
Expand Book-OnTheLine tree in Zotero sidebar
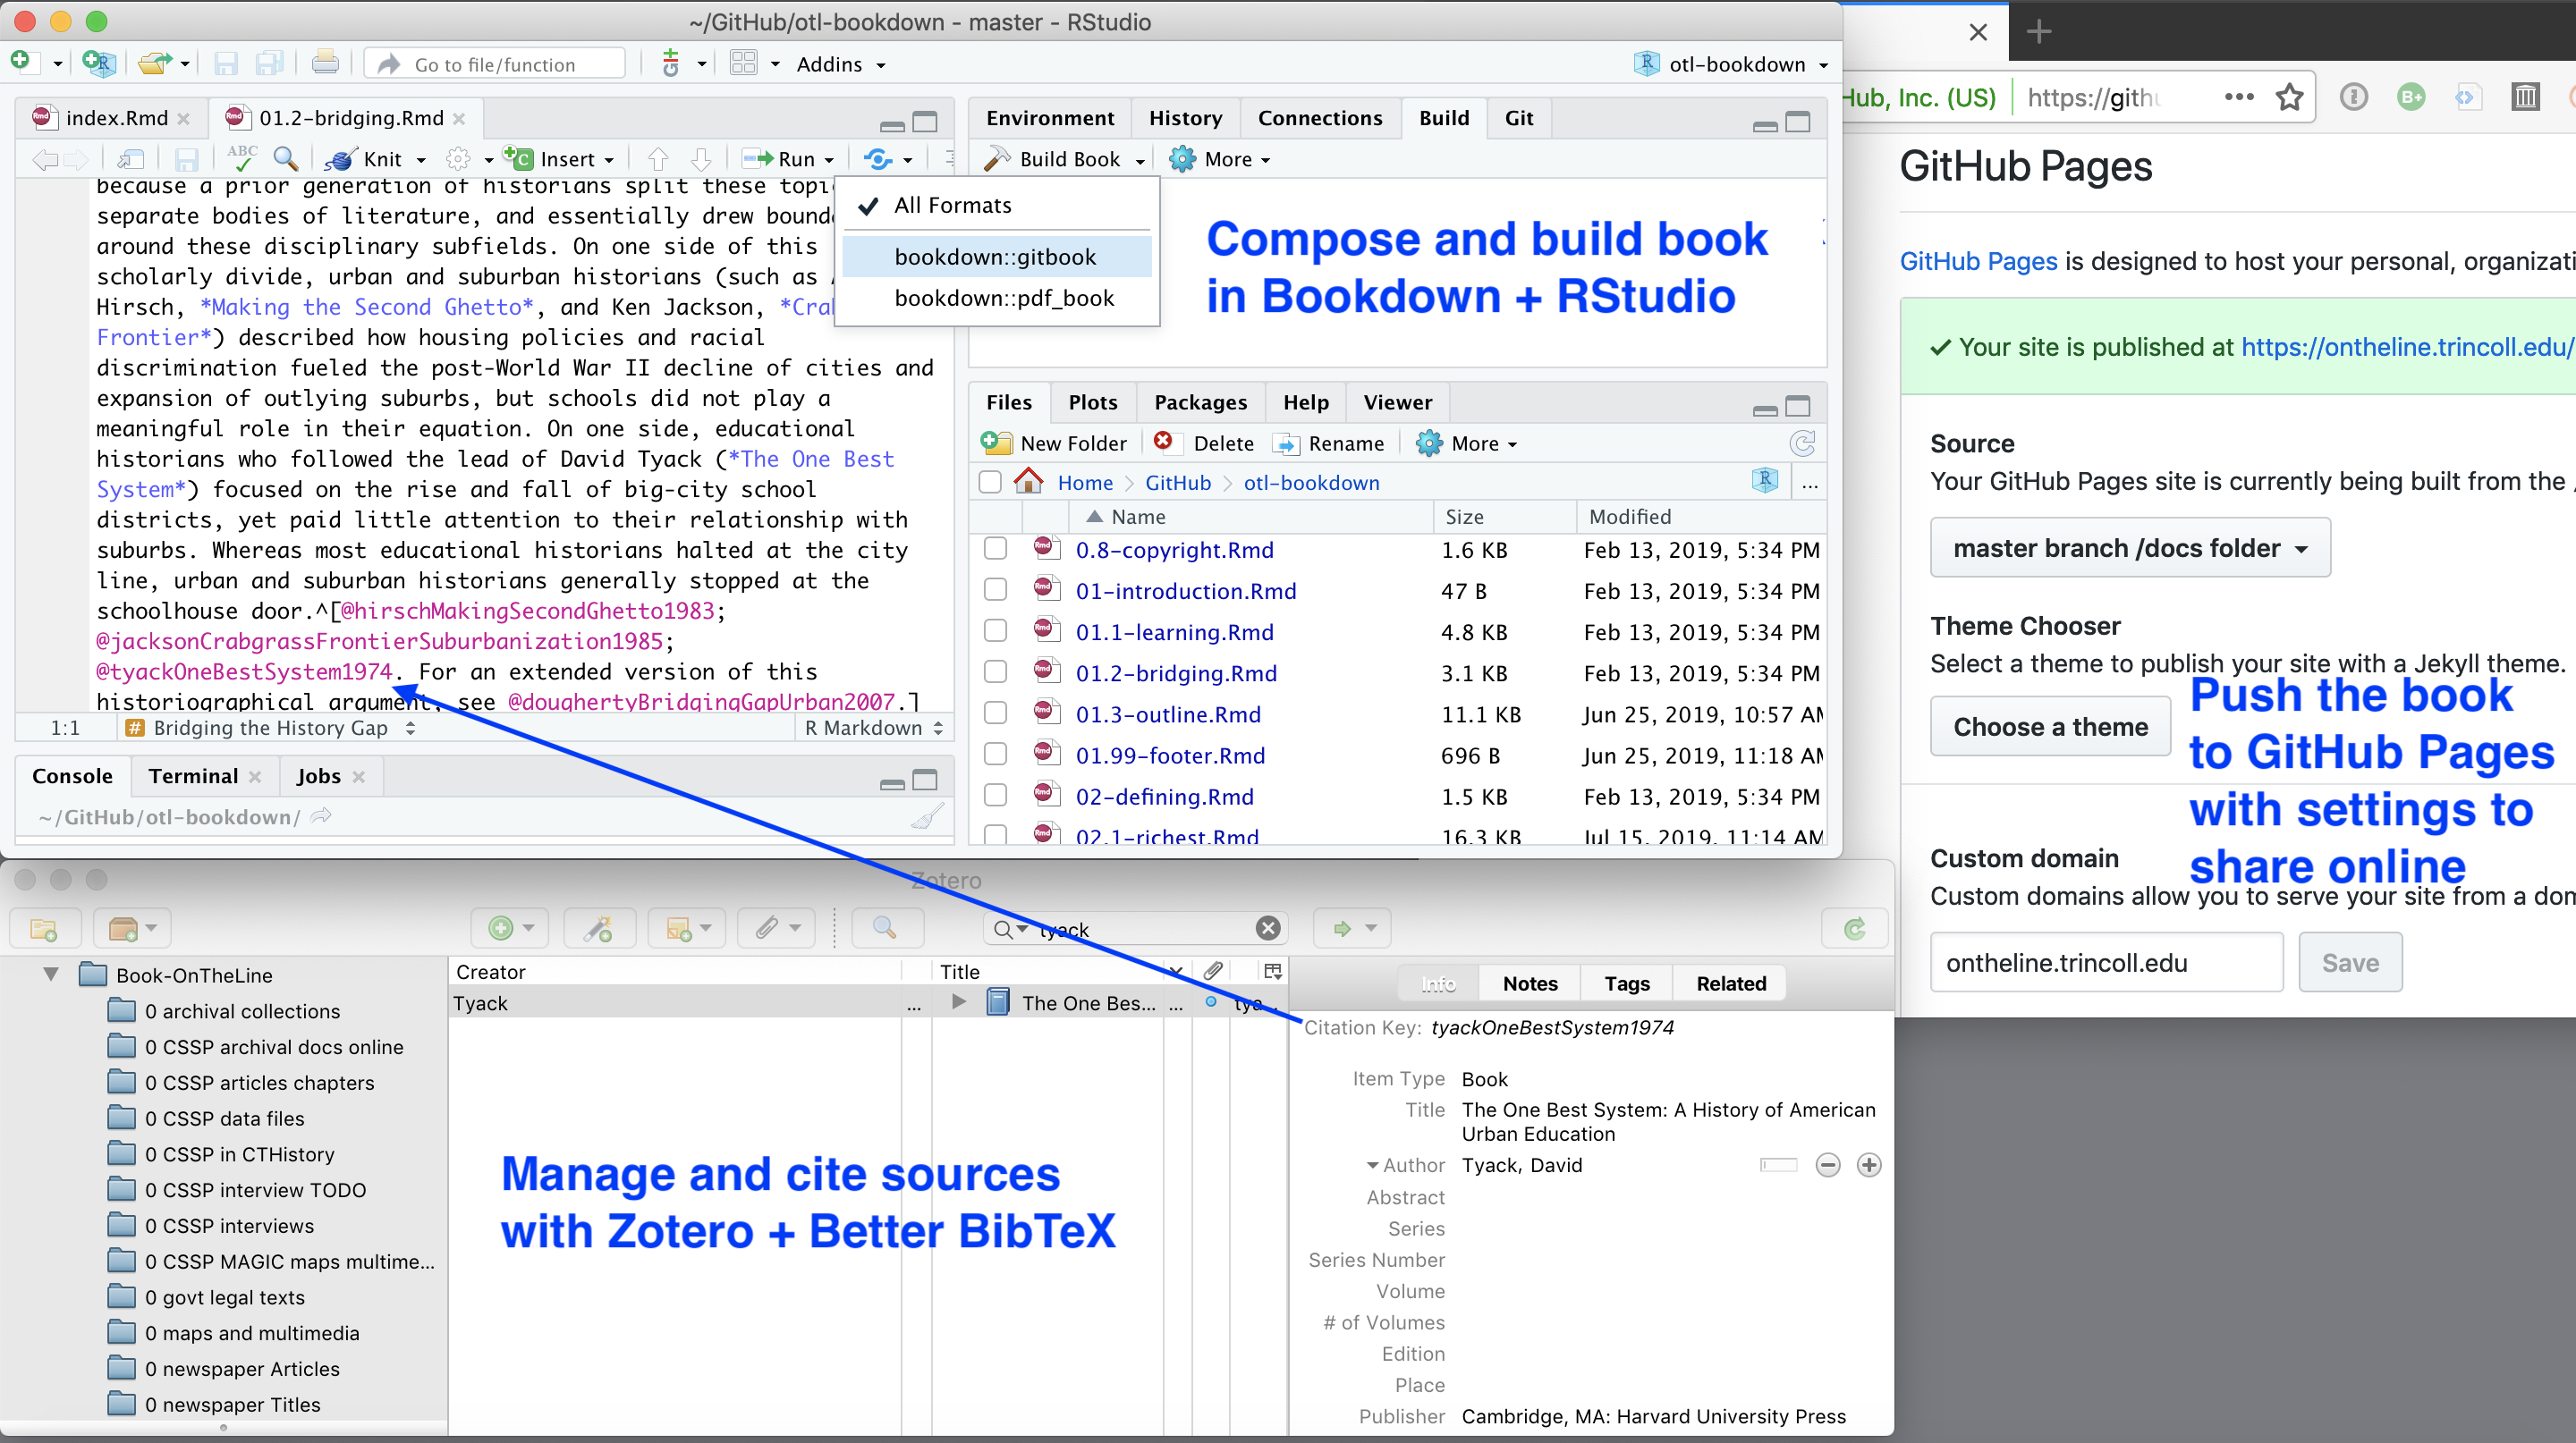49,975
